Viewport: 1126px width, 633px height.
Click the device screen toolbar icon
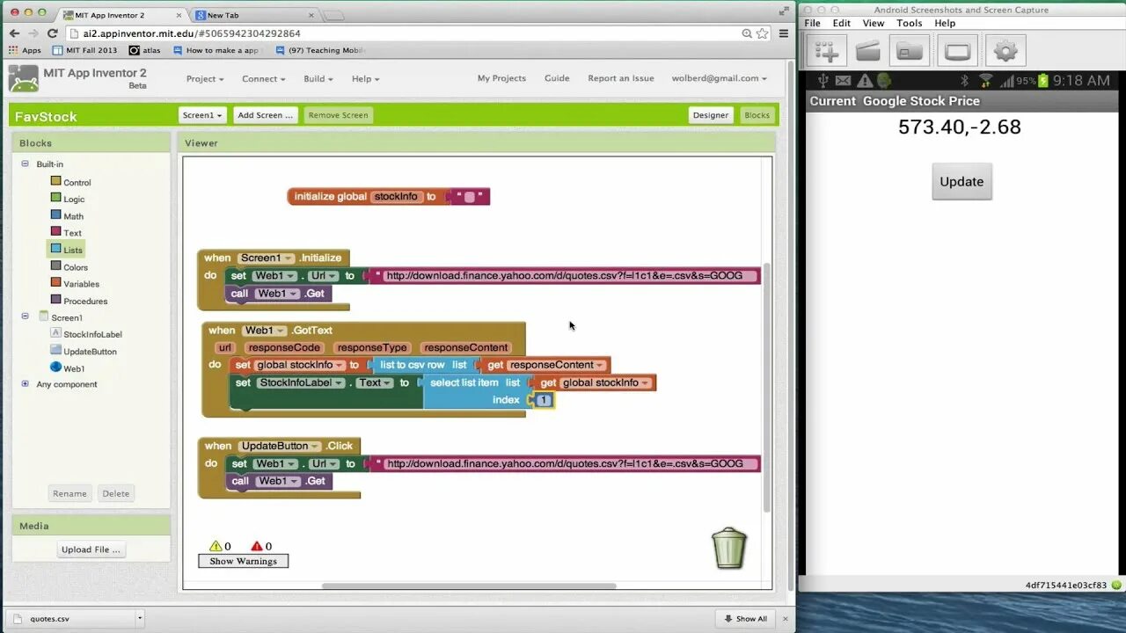957,51
